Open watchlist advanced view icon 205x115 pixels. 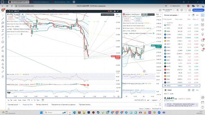point(193,15)
